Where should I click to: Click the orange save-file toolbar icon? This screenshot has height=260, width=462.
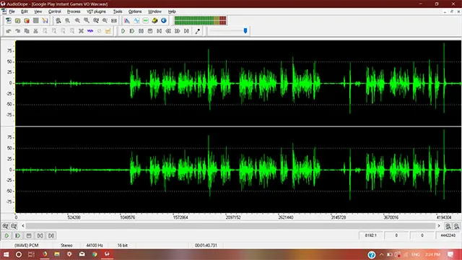27,21
